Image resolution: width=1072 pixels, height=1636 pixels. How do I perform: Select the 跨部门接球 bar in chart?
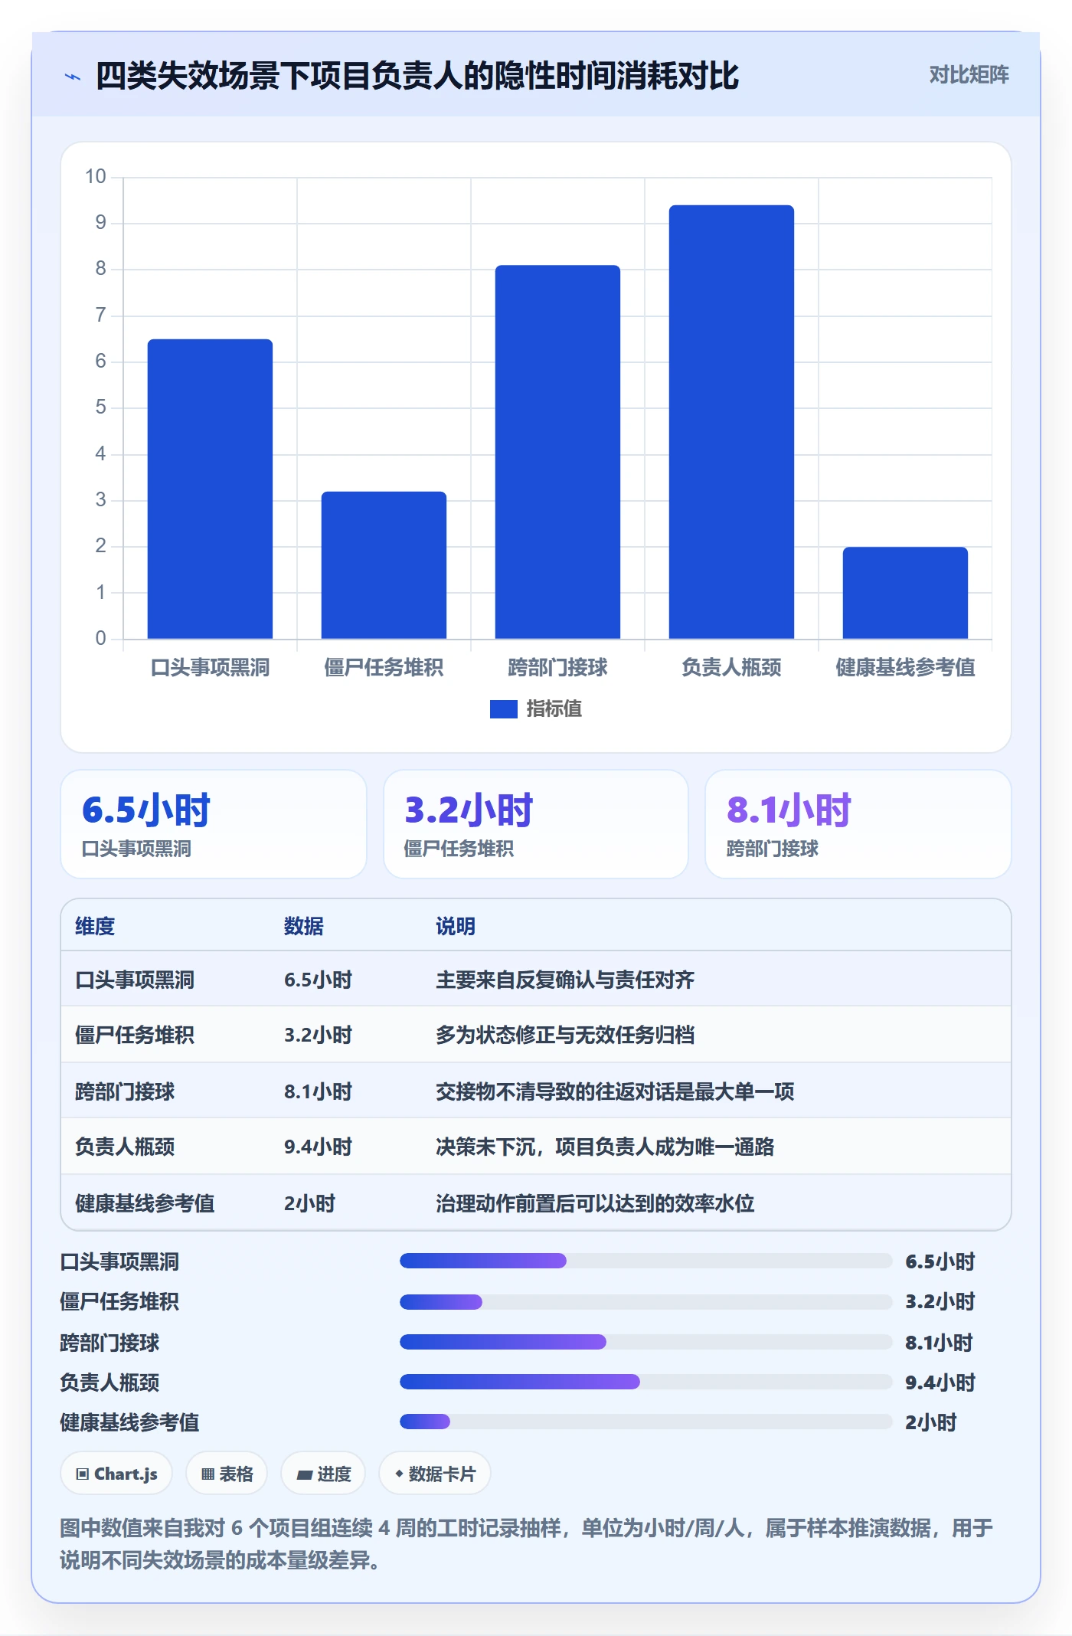pyautogui.click(x=557, y=452)
